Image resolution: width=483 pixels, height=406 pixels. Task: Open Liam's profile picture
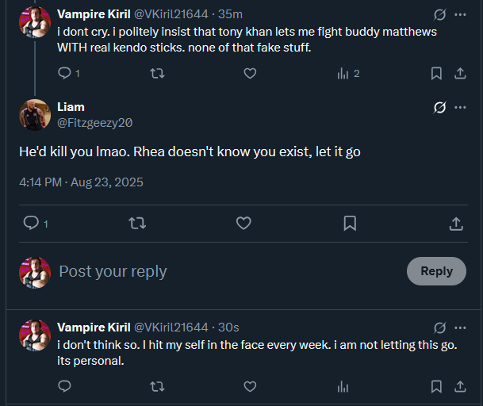tap(35, 115)
